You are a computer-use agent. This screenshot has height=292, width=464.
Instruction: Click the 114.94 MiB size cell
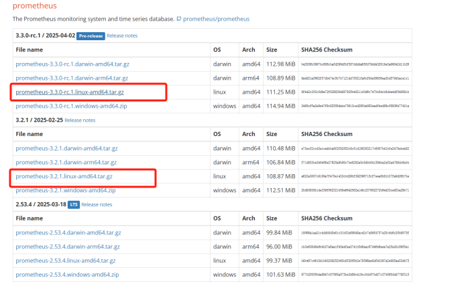point(280,106)
